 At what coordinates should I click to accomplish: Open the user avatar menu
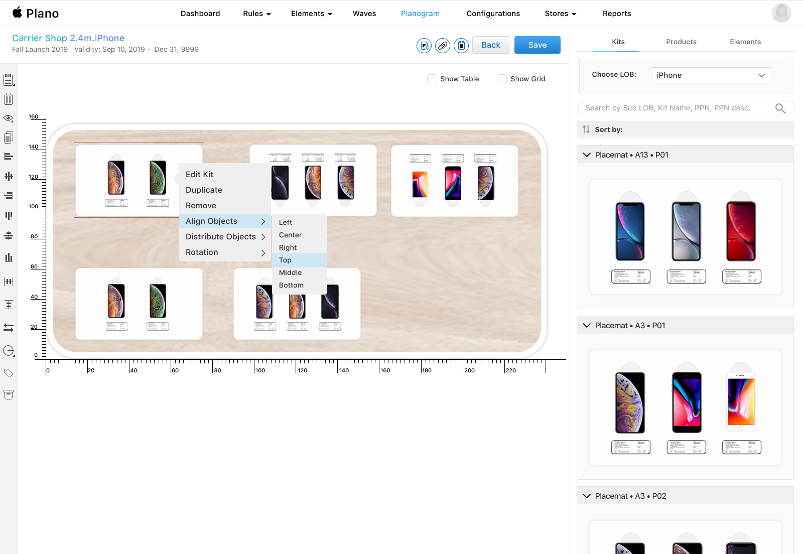click(781, 13)
